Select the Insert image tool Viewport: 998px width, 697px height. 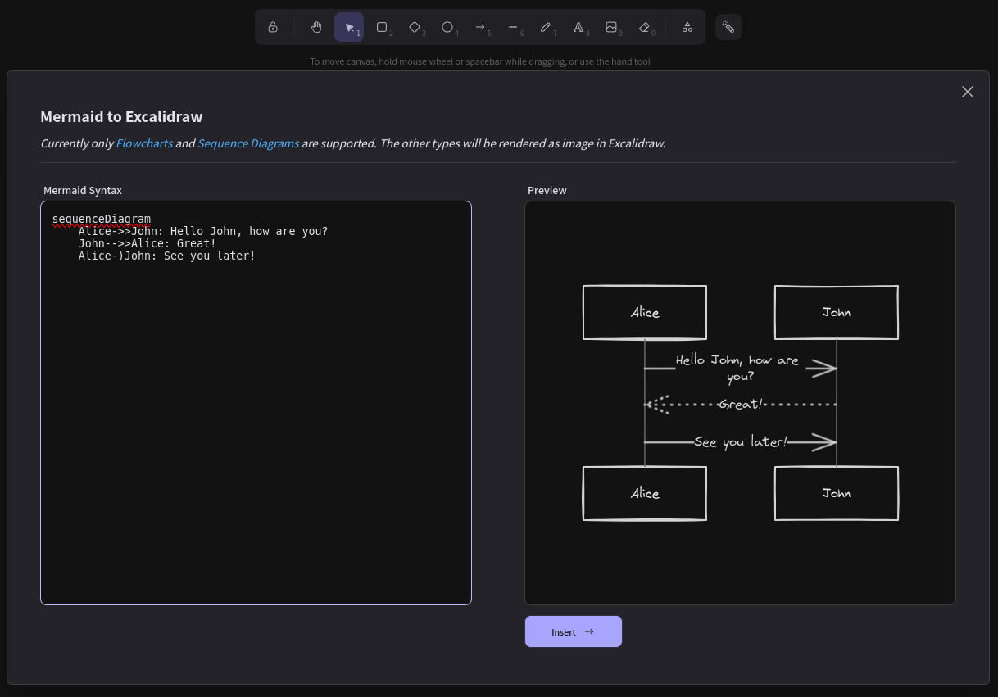point(611,27)
